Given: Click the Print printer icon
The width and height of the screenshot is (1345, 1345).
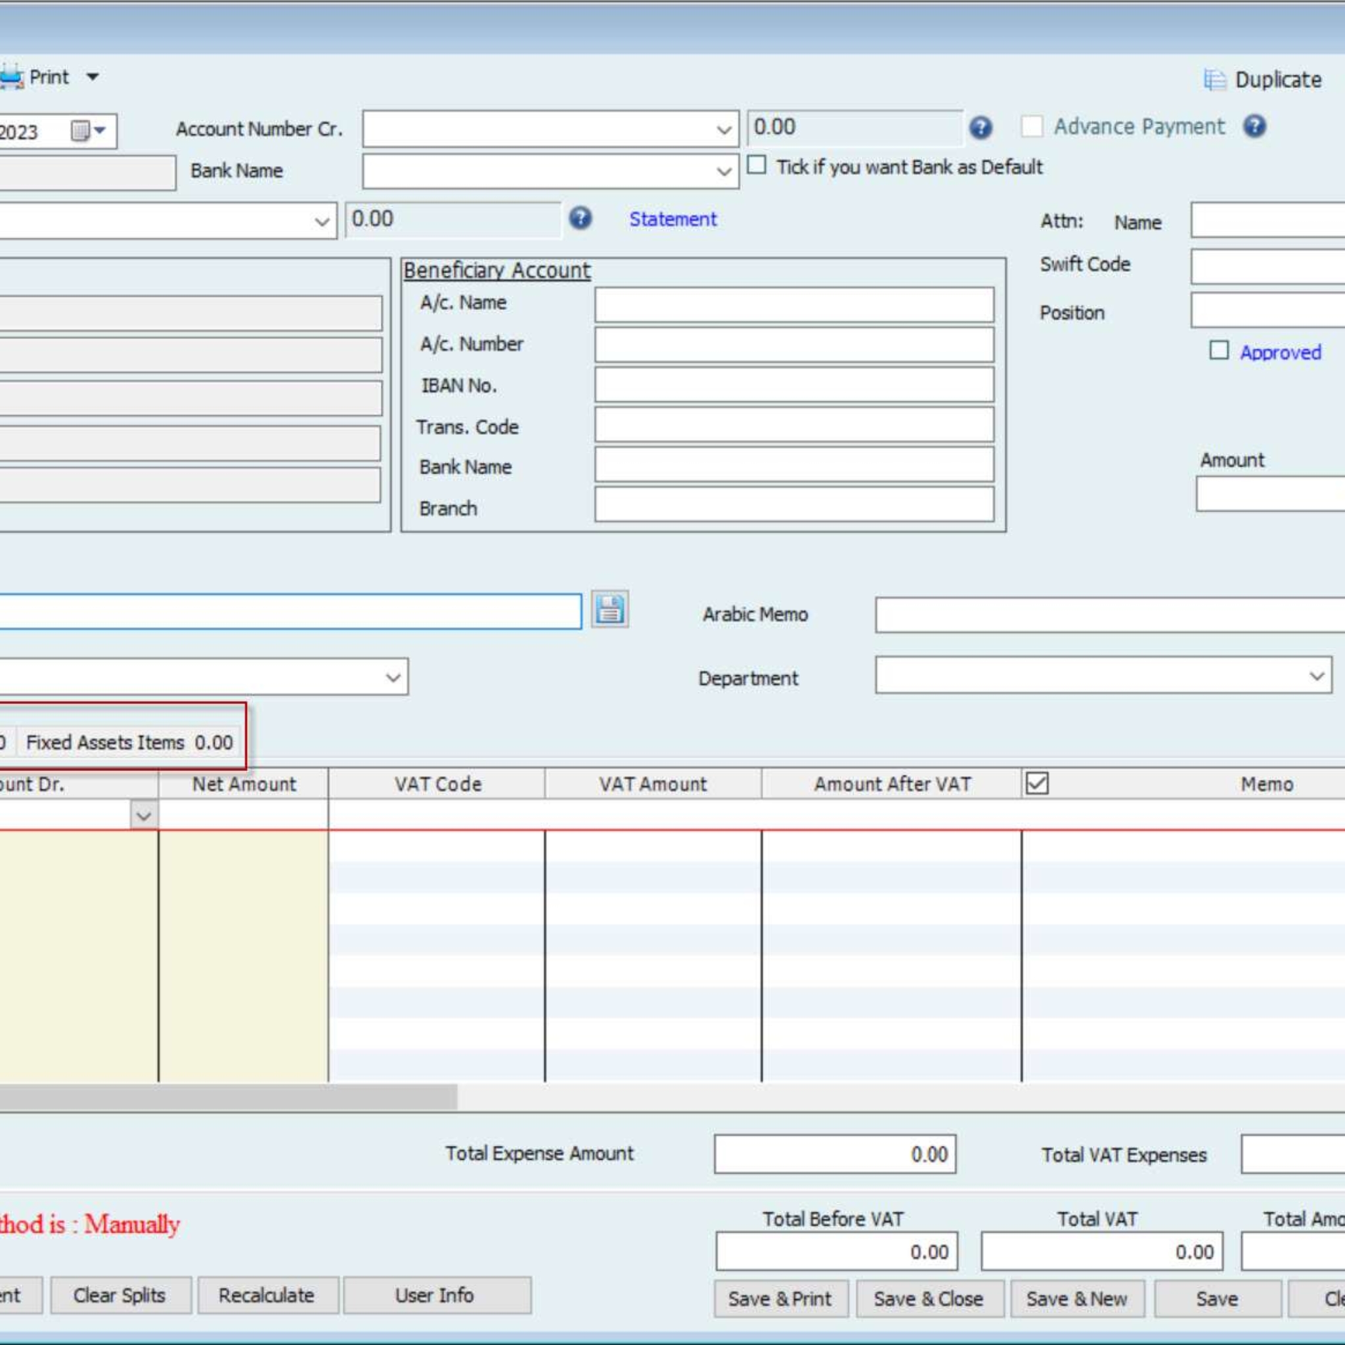Looking at the screenshot, I should click(x=11, y=77).
